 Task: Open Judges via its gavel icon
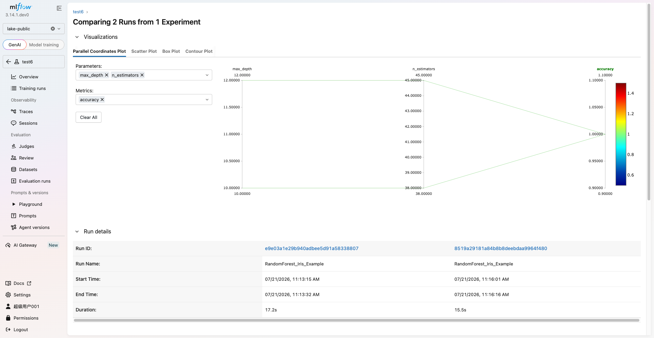pyautogui.click(x=14, y=146)
